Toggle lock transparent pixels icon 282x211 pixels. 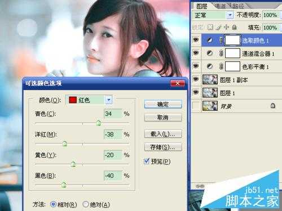point(210,28)
